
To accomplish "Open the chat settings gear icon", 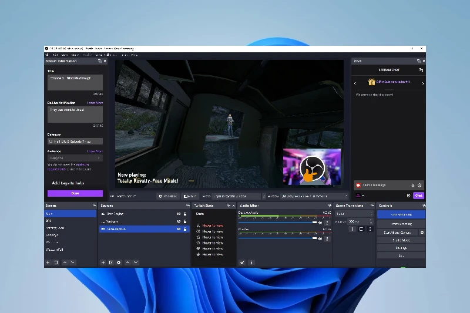I will (408, 196).
